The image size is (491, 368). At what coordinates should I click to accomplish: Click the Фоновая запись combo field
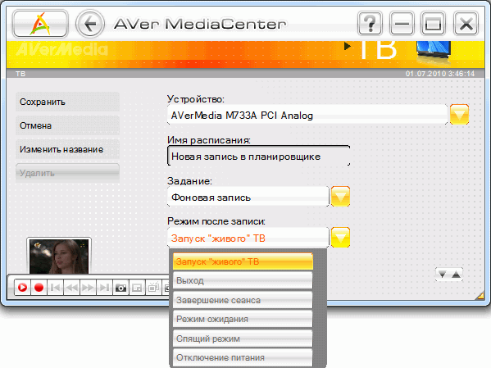(248, 197)
